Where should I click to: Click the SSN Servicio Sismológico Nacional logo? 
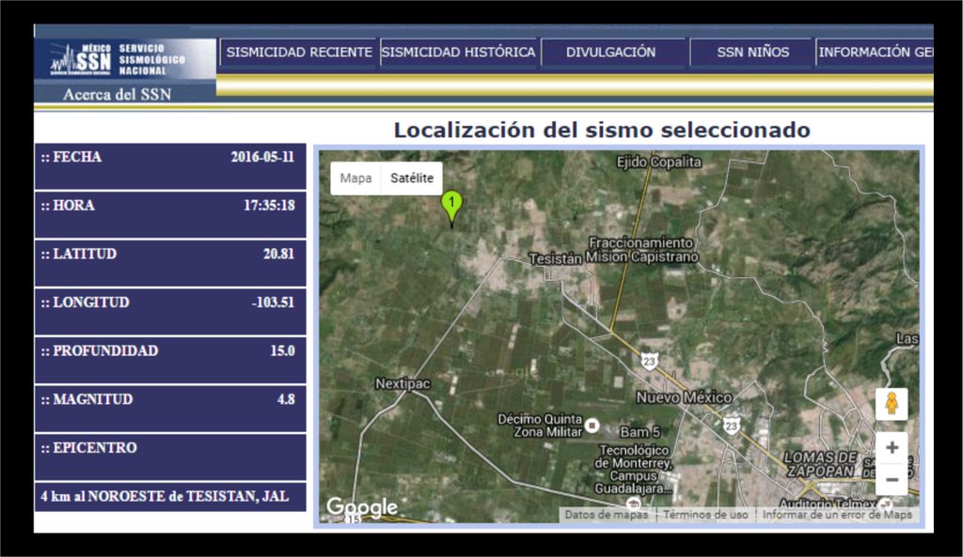pos(125,59)
